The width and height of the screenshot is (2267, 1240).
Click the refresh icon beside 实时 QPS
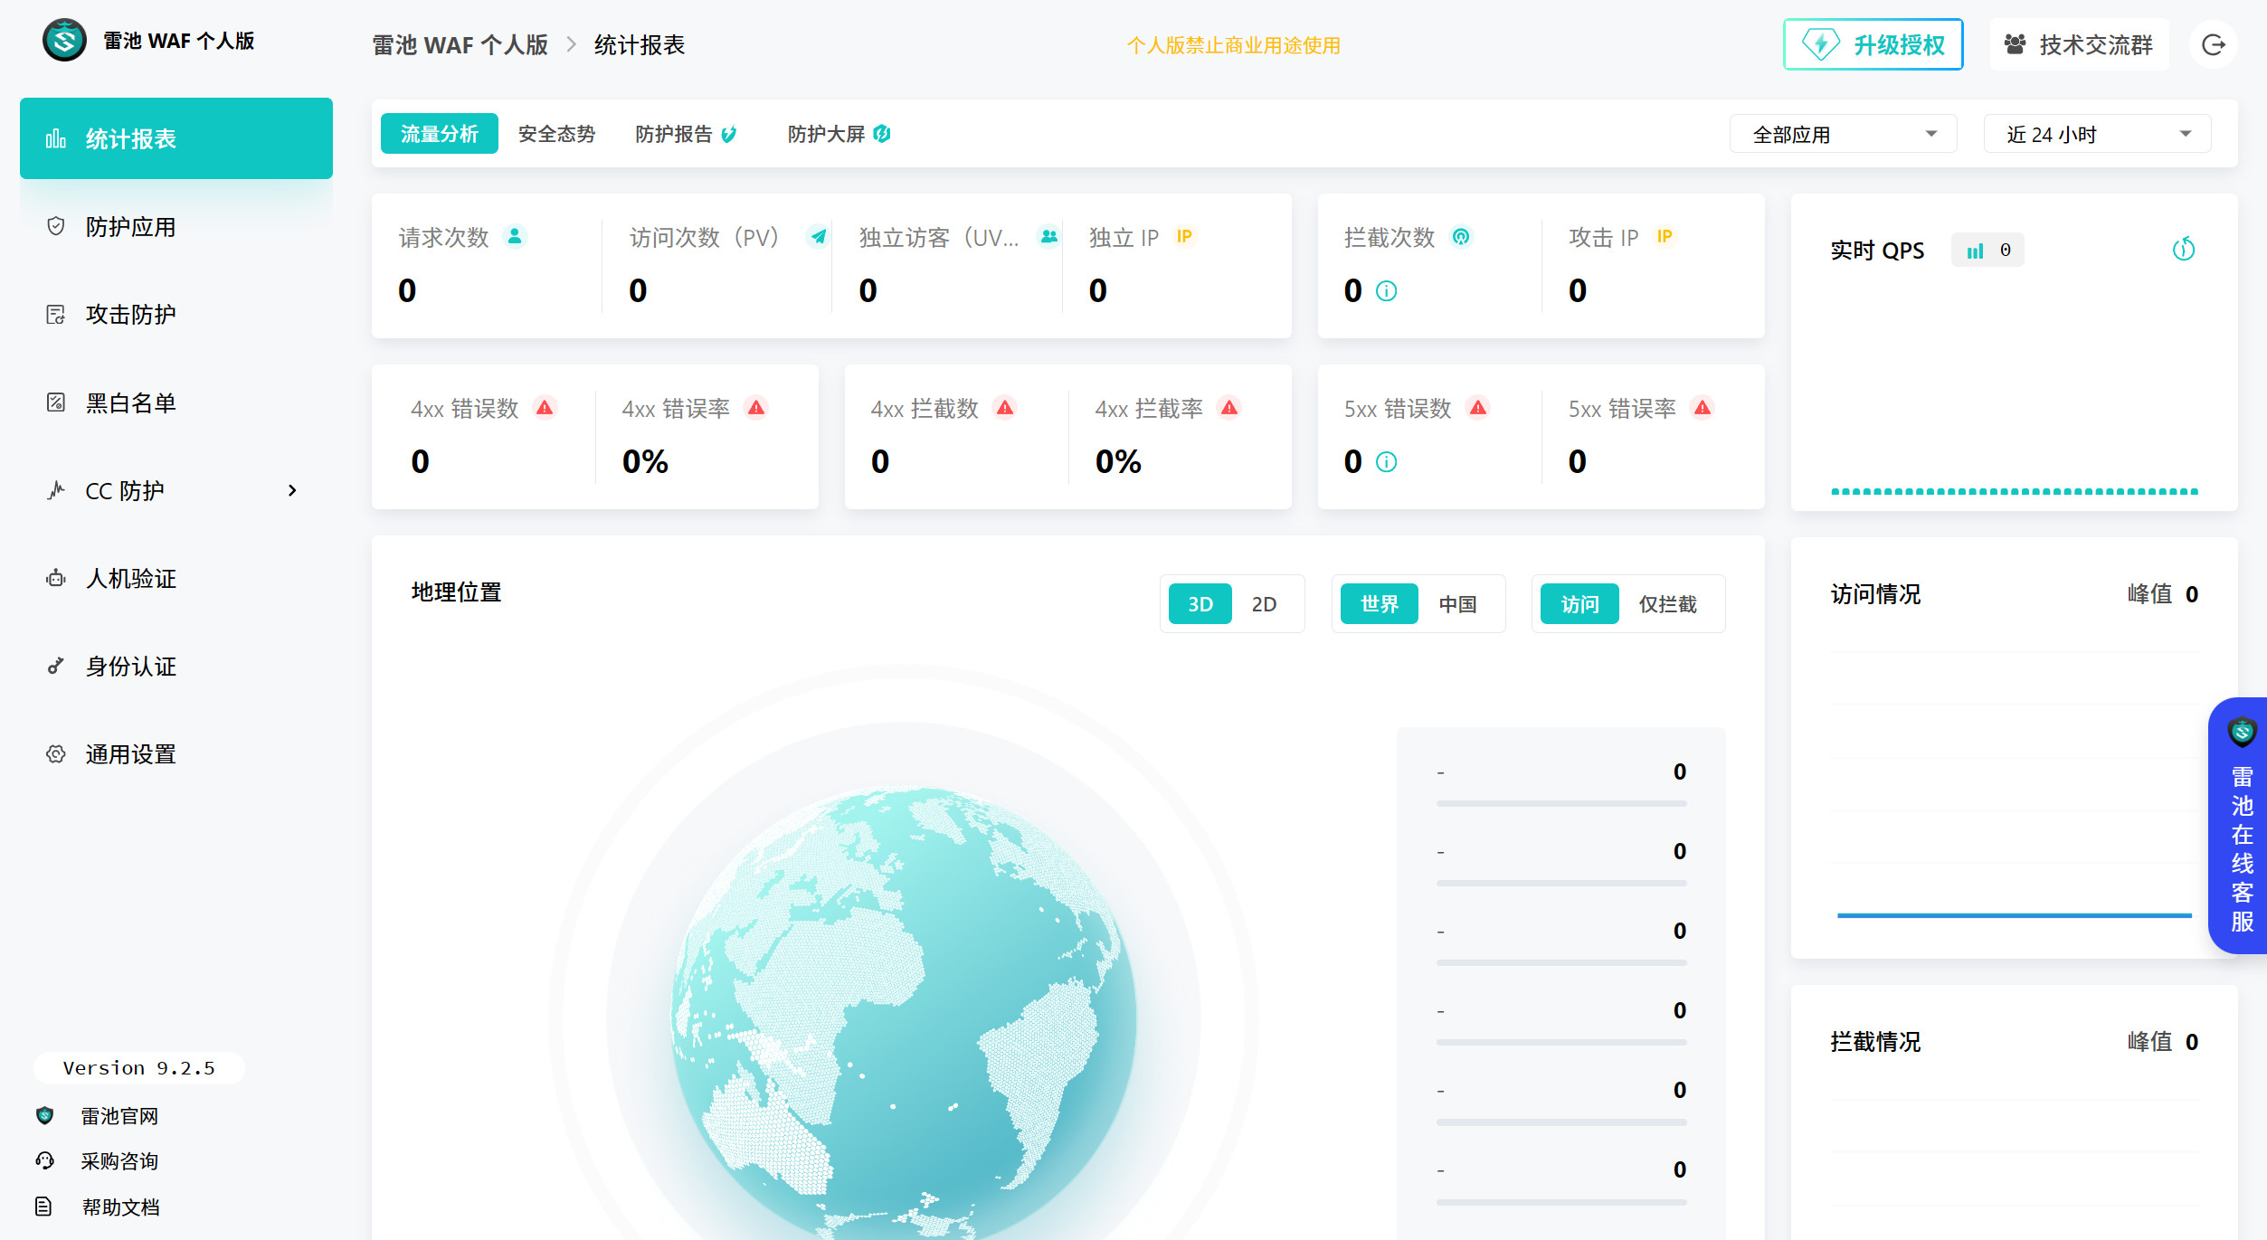tap(2185, 250)
